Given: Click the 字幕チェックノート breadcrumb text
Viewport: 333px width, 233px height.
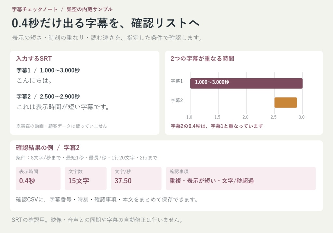Looking at the screenshot, I should [34, 9].
